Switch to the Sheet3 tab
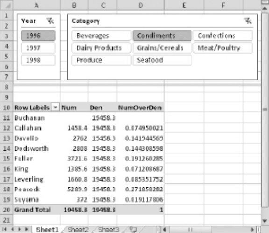The width and height of the screenshot is (269, 233). tap(109, 229)
